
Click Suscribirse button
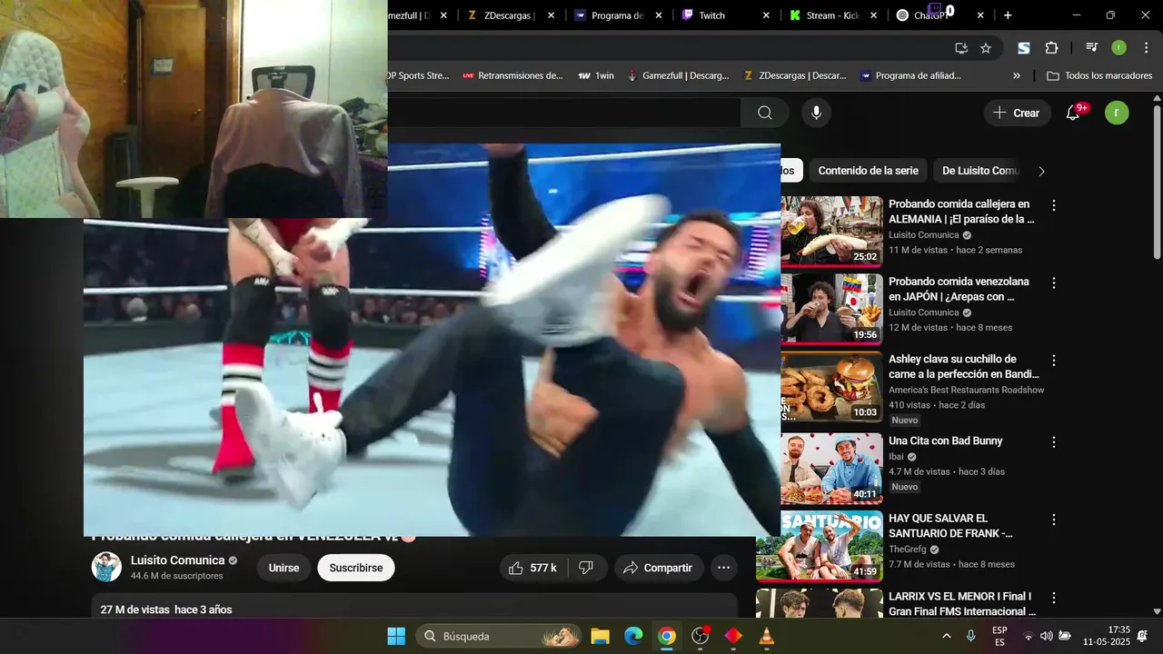click(356, 568)
